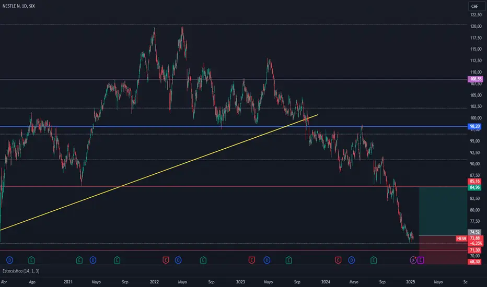This screenshot has height=287, width=487.
Task: Select the green profit zone of long position
Action: 443,211
